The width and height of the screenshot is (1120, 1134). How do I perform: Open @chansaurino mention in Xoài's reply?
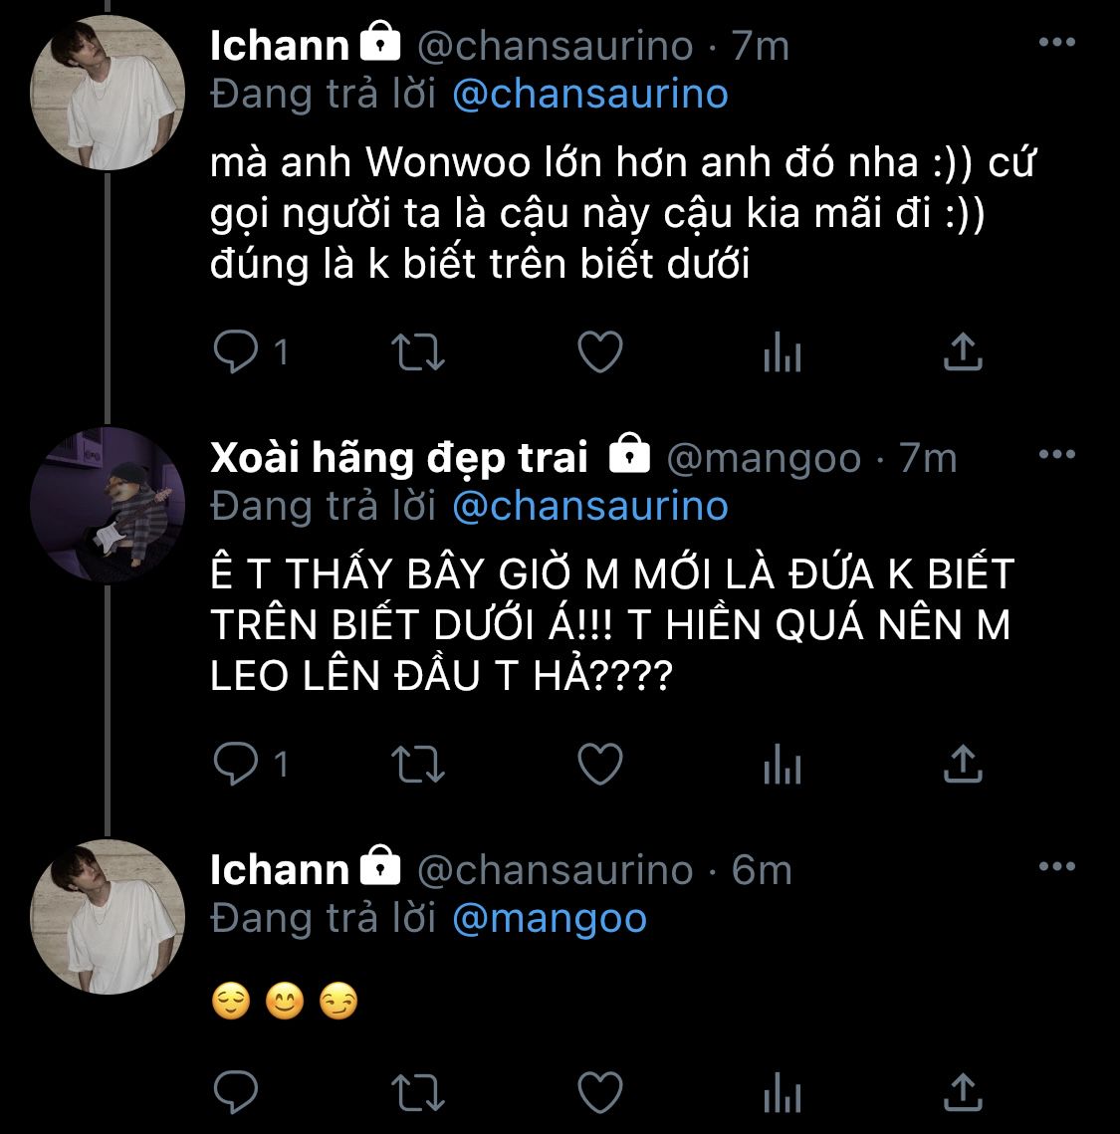point(589,506)
